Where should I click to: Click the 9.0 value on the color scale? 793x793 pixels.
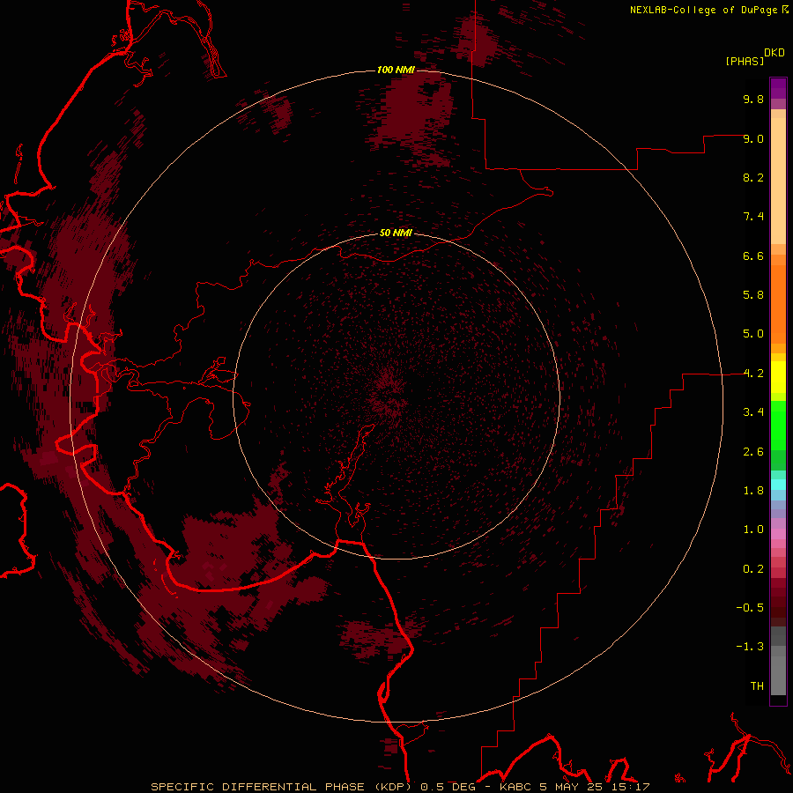[x=753, y=138]
